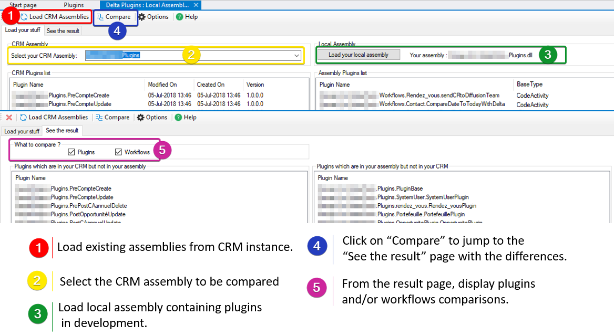614x336 pixels.
Task: Switch to the Start page tab
Action: [x=23, y=5]
